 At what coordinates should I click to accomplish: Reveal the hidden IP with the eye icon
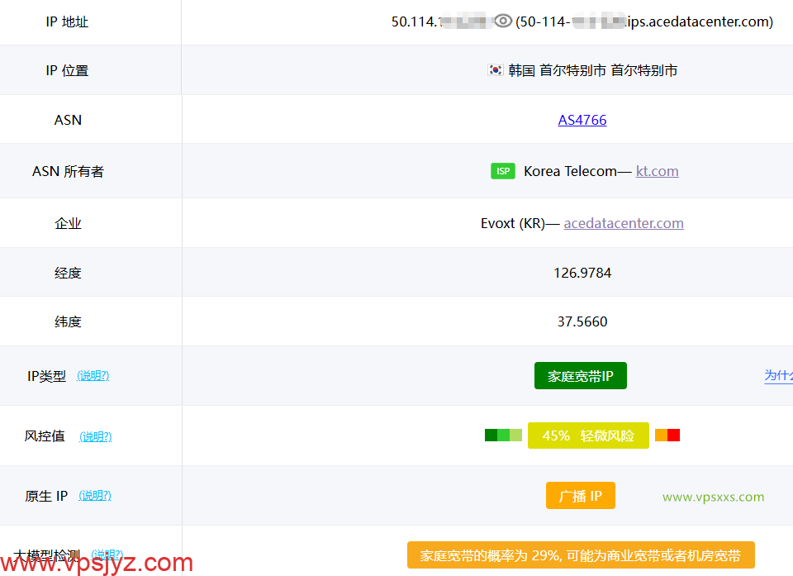pos(503,21)
